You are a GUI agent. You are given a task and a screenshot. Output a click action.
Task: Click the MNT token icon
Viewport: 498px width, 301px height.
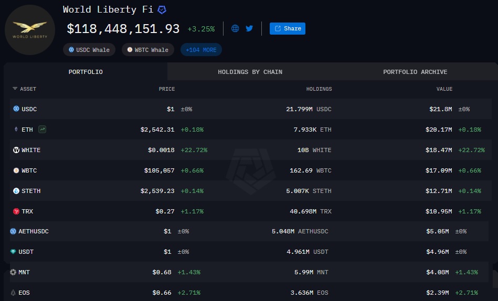pyautogui.click(x=13, y=272)
